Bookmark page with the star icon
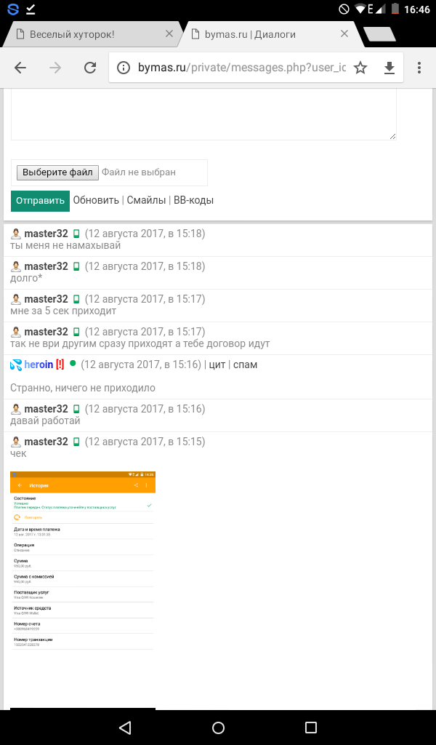This screenshot has width=436, height=745. [x=360, y=68]
